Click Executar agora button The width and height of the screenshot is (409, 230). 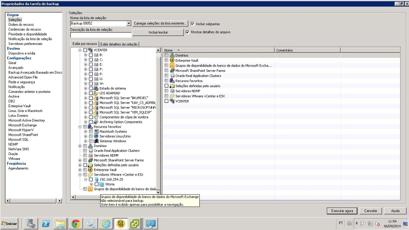342,211
